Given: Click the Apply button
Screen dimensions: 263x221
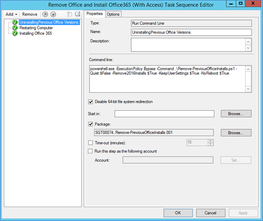Looking at the screenshot, I should tap(243, 213).
